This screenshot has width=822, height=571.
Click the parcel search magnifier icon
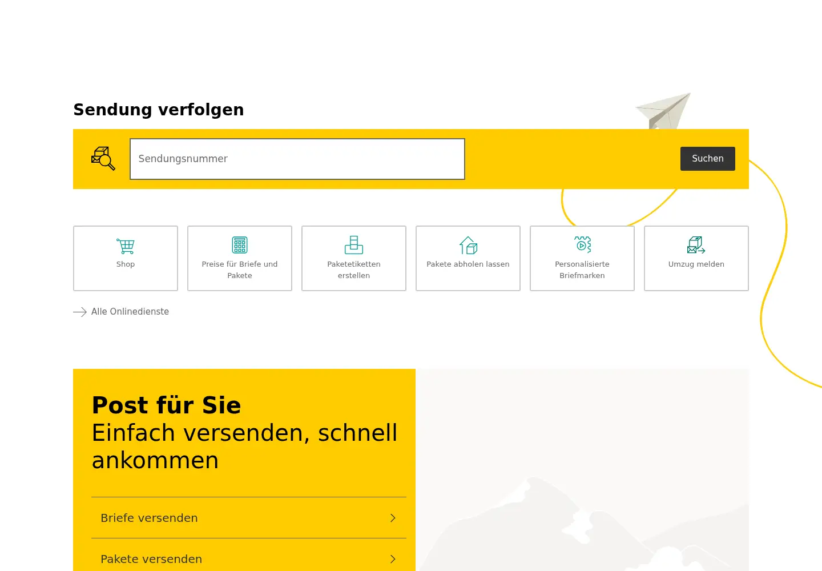pyautogui.click(x=103, y=159)
